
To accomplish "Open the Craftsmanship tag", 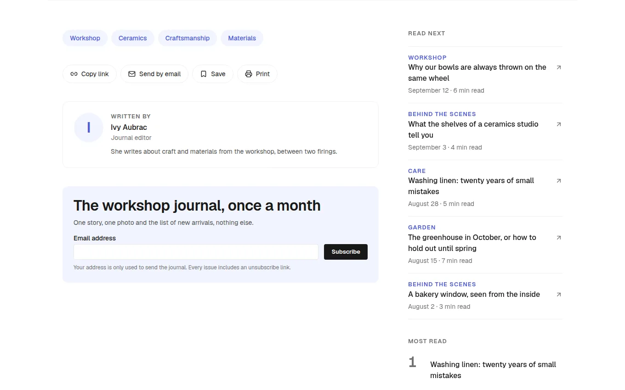I will [187, 38].
